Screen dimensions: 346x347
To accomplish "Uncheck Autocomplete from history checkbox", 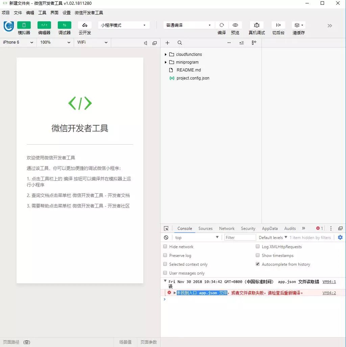I will (257, 264).
